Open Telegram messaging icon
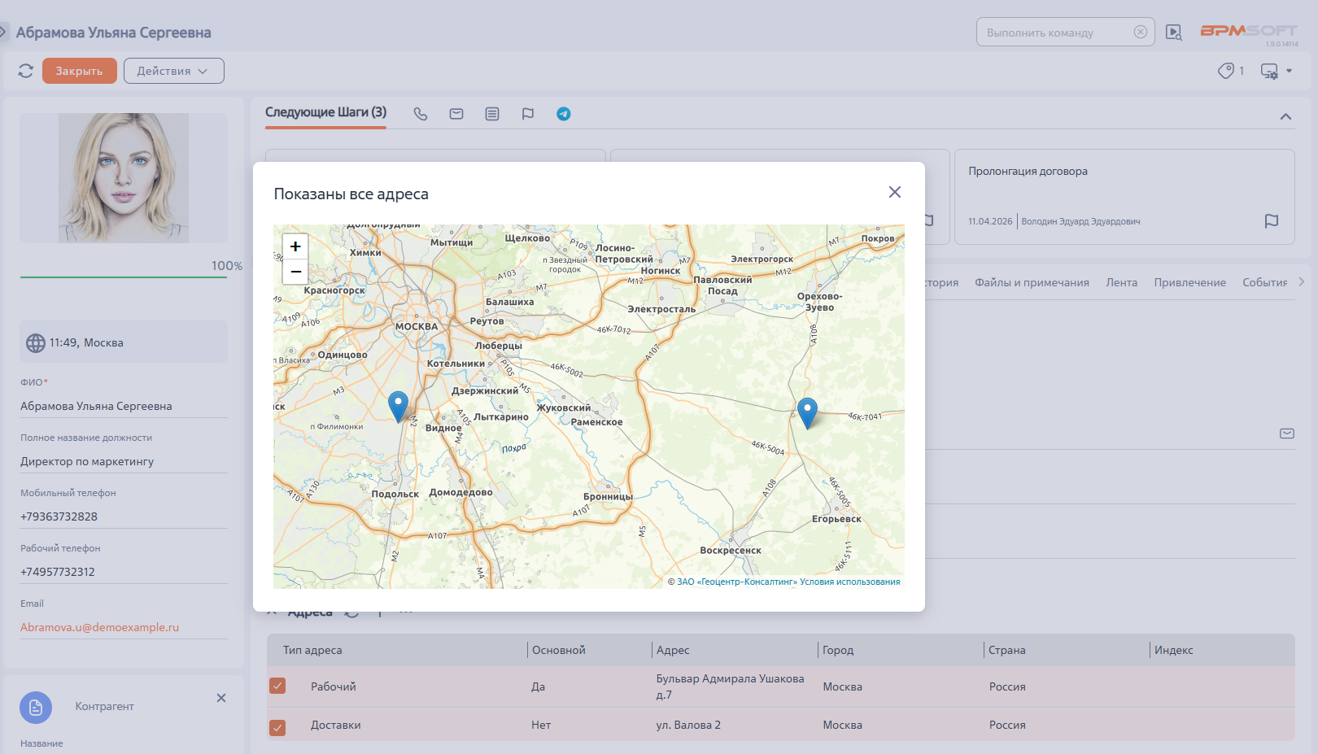 tap(564, 114)
